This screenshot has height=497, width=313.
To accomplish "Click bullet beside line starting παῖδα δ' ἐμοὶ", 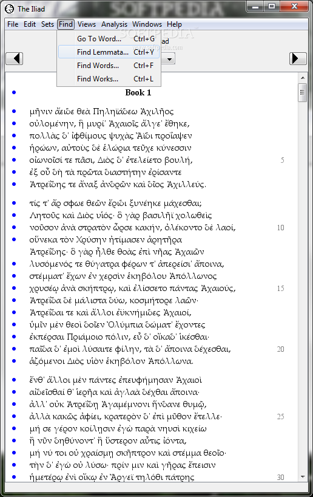I will [x=14, y=349].
